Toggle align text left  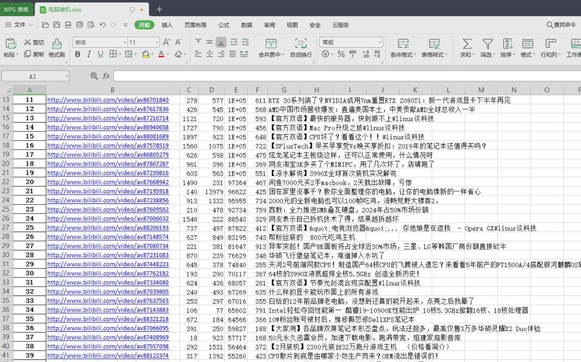(x=198, y=54)
